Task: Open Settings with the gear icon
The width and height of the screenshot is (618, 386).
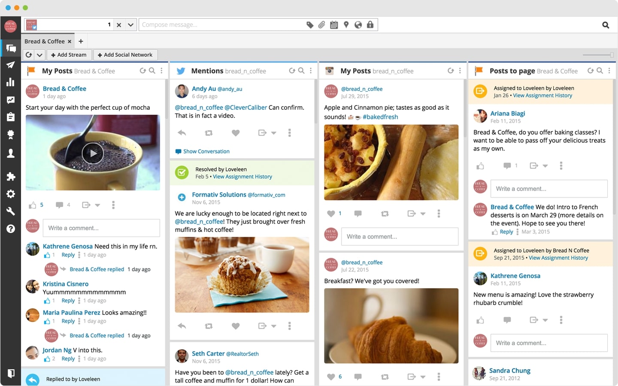Action: 11,194
